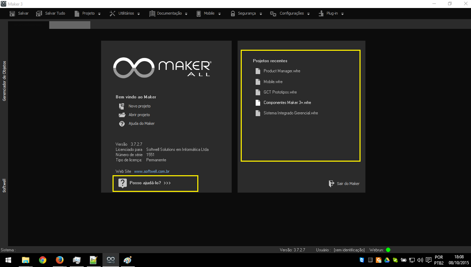The width and height of the screenshot is (471, 267).
Task: Expand the Utilitários dropdown arrow
Action: click(x=139, y=14)
